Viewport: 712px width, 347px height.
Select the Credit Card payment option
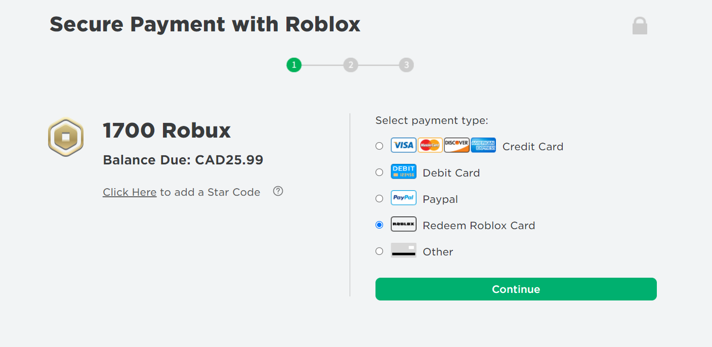point(379,146)
